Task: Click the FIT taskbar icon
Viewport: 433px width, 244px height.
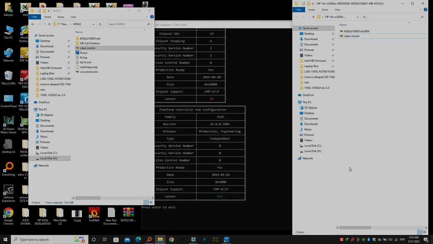Action: click(226, 240)
